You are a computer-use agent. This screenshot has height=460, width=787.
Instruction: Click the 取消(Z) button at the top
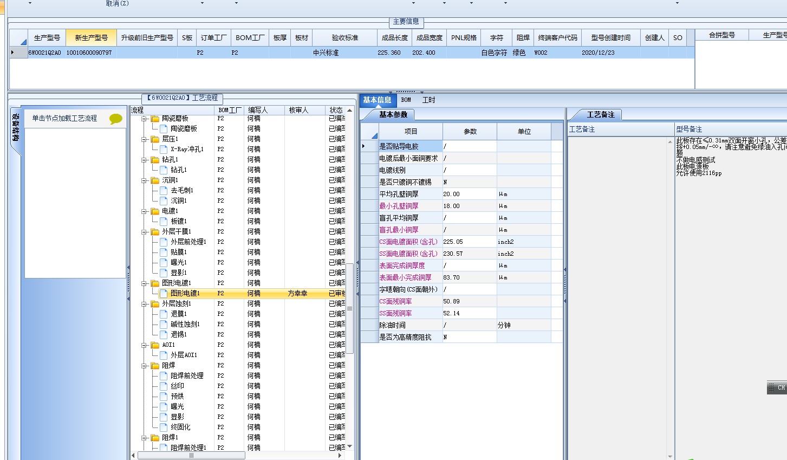point(117,3)
